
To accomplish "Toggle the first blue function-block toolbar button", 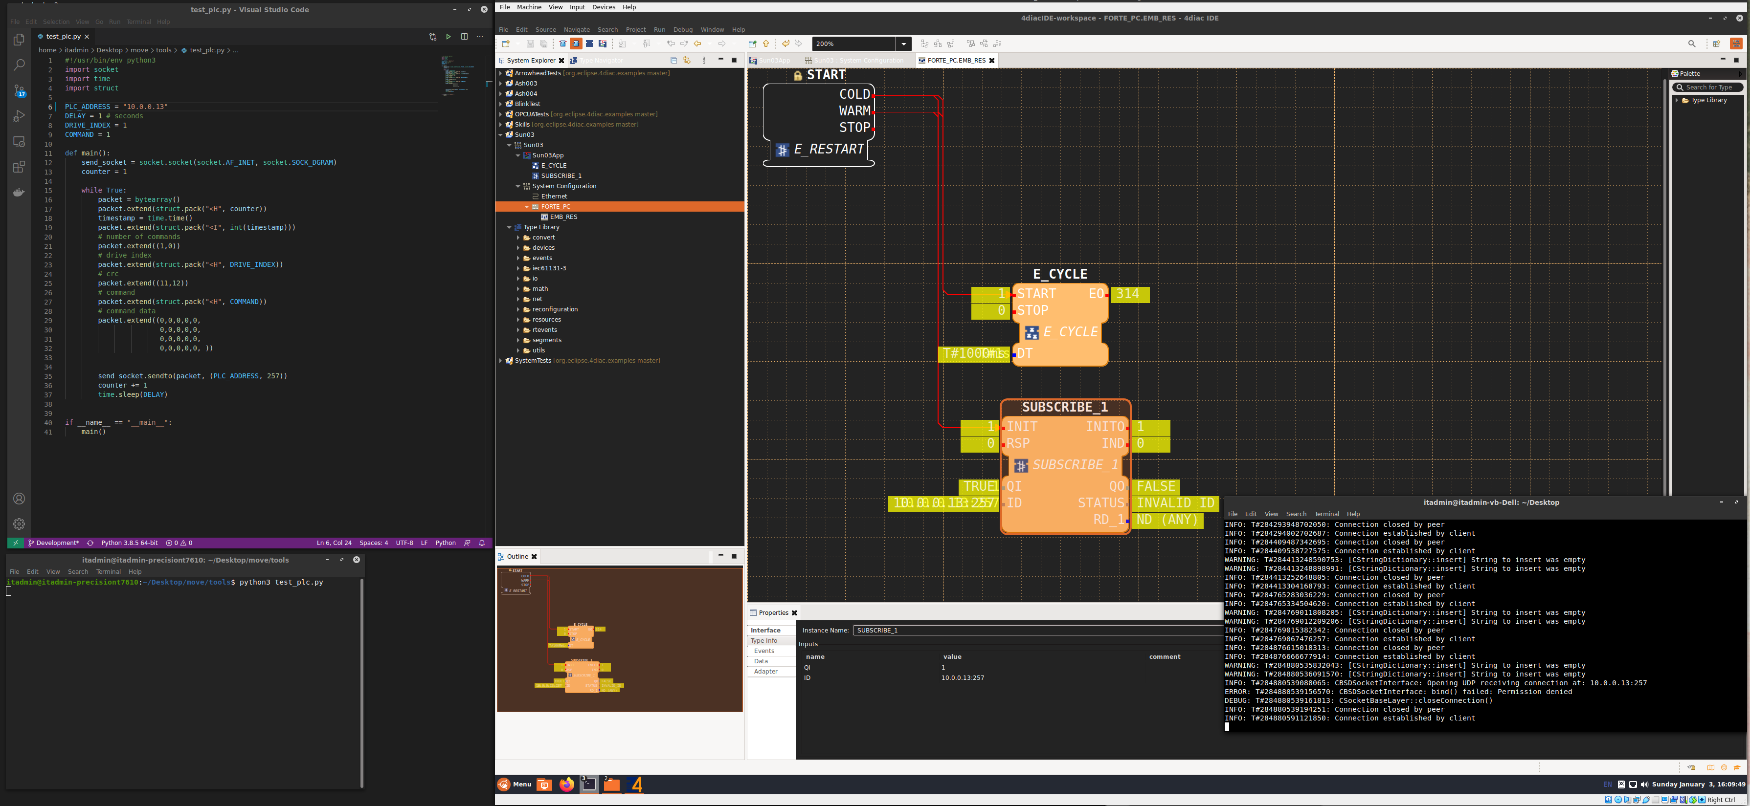I will coord(562,44).
